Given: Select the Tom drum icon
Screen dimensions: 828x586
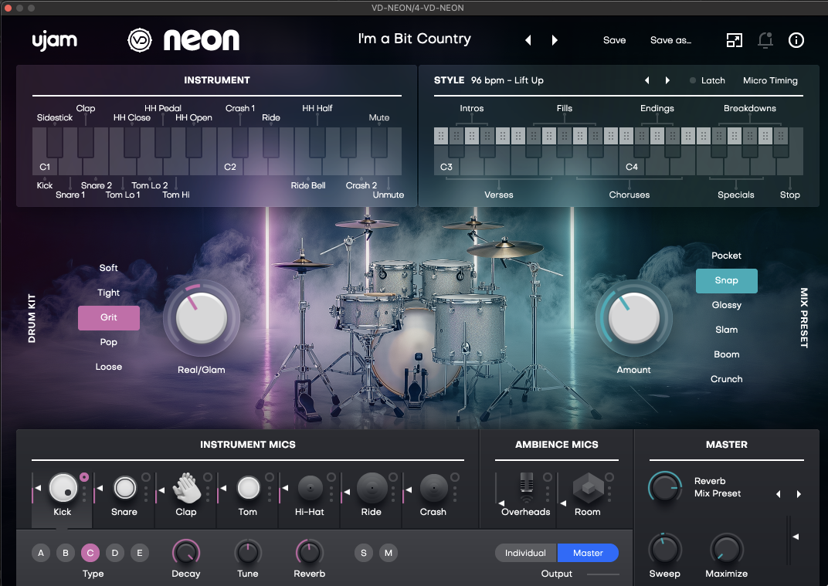Looking at the screenshot, I should pos(248,488).
